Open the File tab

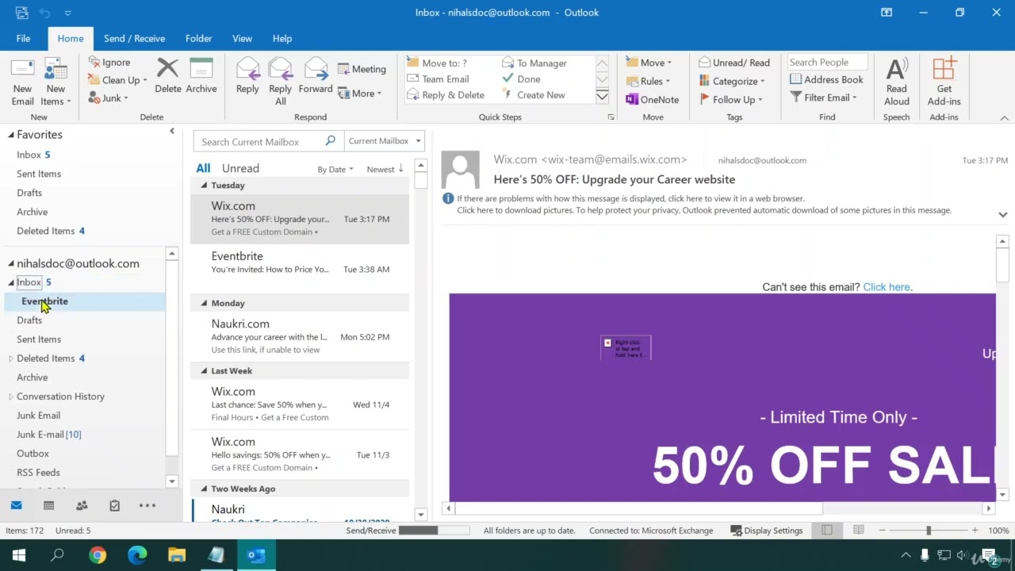point(23,38)
